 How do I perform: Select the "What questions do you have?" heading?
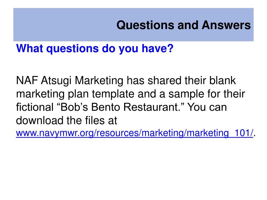click(95, 48)
